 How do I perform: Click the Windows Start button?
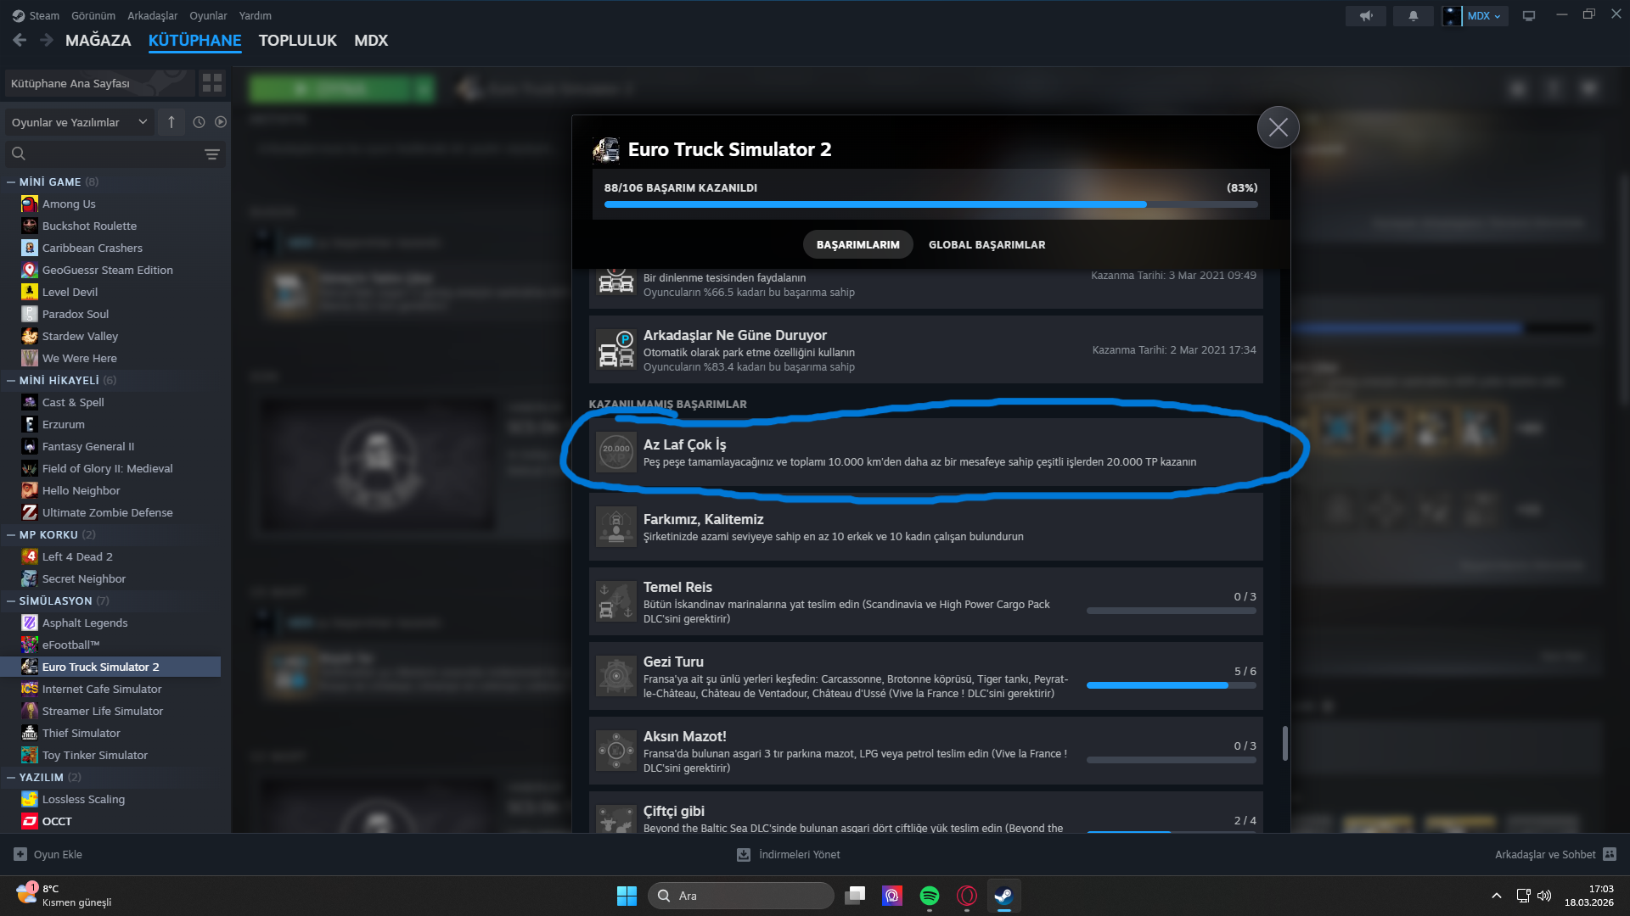click(x=627, y=896)
